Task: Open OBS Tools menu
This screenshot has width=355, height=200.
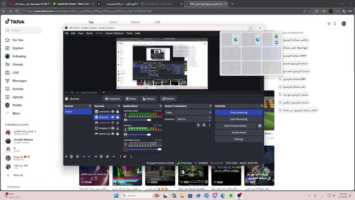Action: pyautogui.click(x=129, y=33)
